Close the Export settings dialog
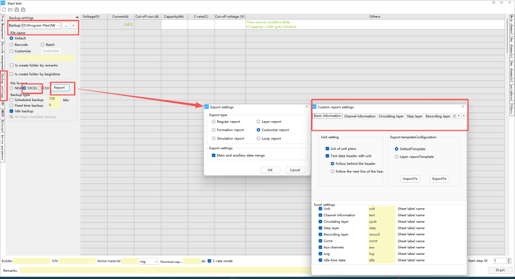The width and height of the screenshot is (515, 279). (307, 107)
